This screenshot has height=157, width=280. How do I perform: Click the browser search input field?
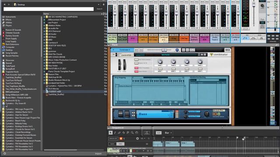pyautogui.click(x=49, y=9)
